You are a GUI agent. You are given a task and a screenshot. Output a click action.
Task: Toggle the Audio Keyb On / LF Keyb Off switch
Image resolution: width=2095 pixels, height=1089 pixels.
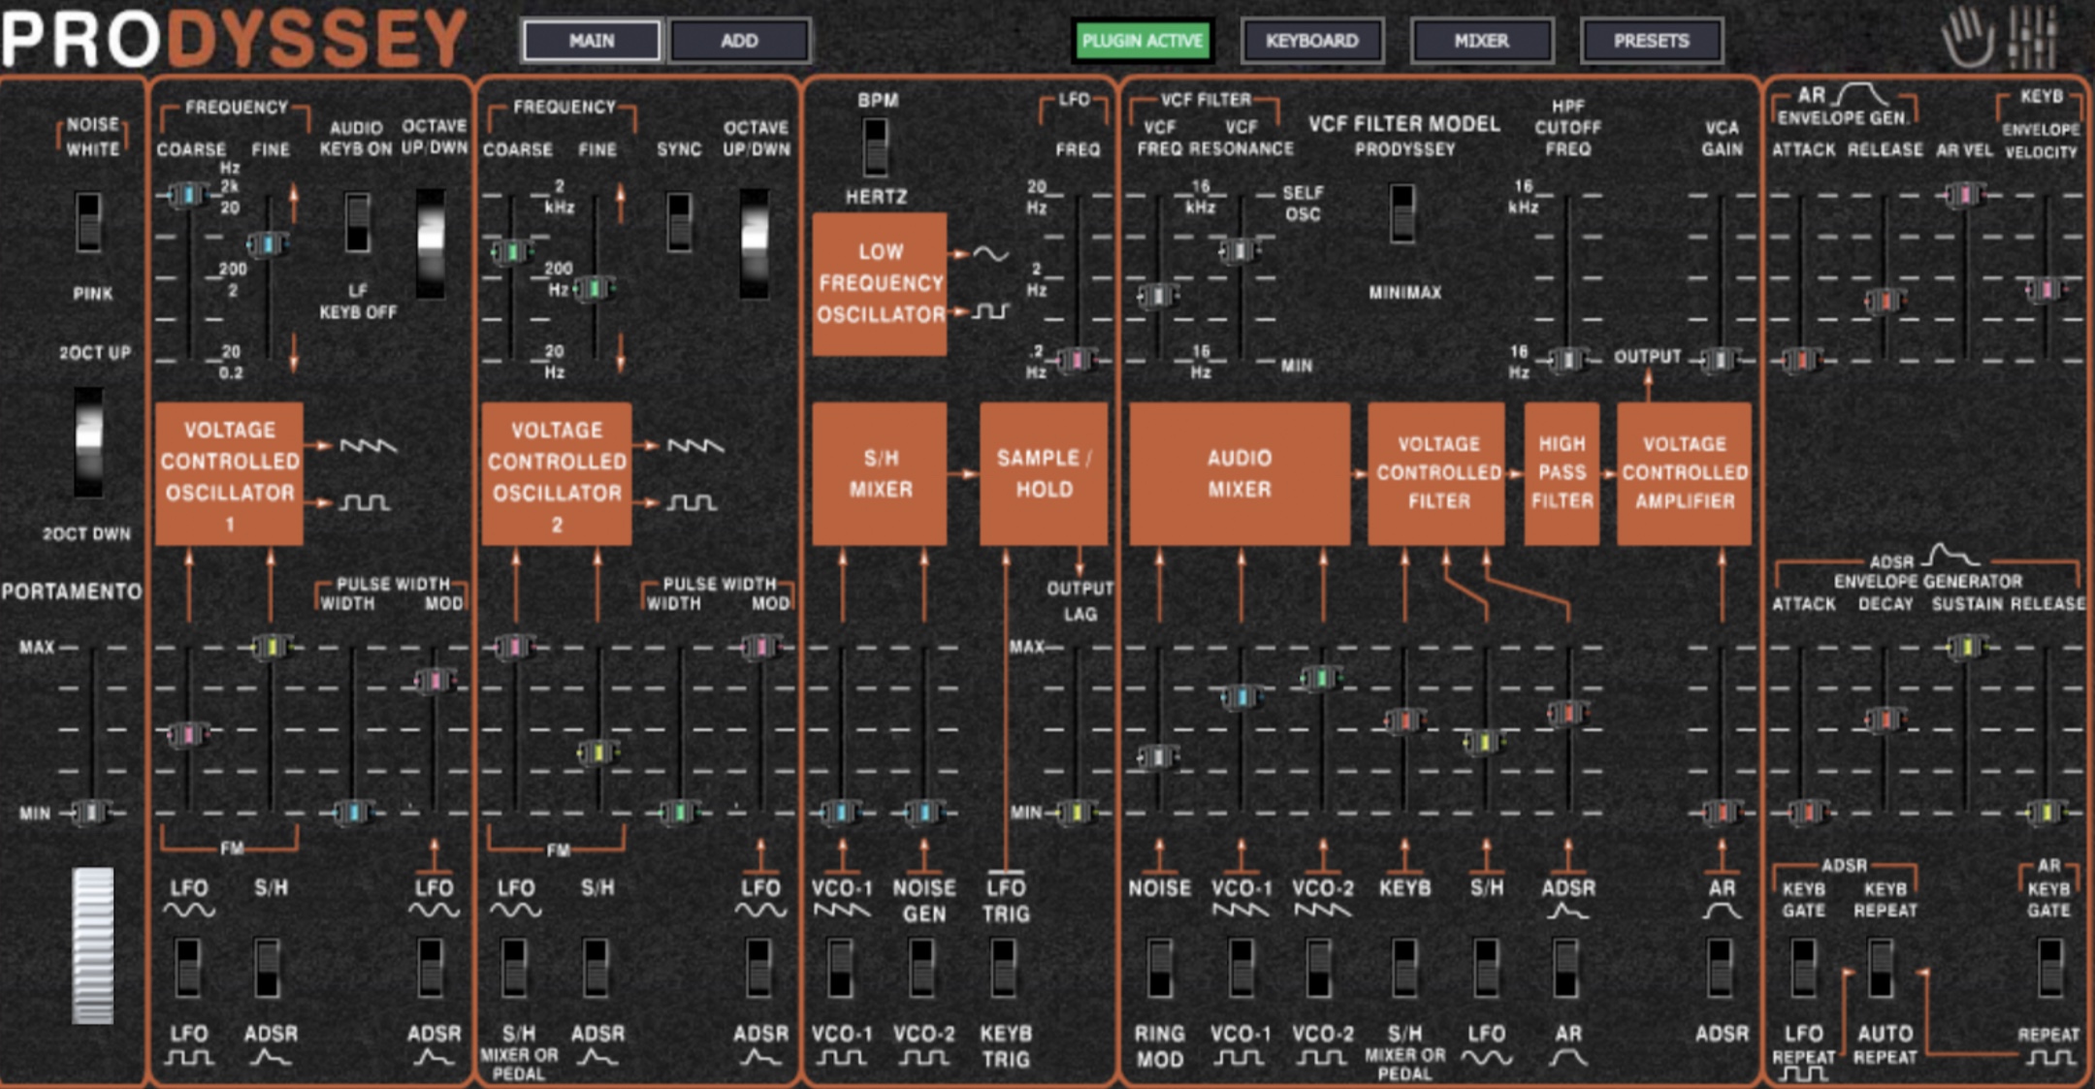coord(357,222)
